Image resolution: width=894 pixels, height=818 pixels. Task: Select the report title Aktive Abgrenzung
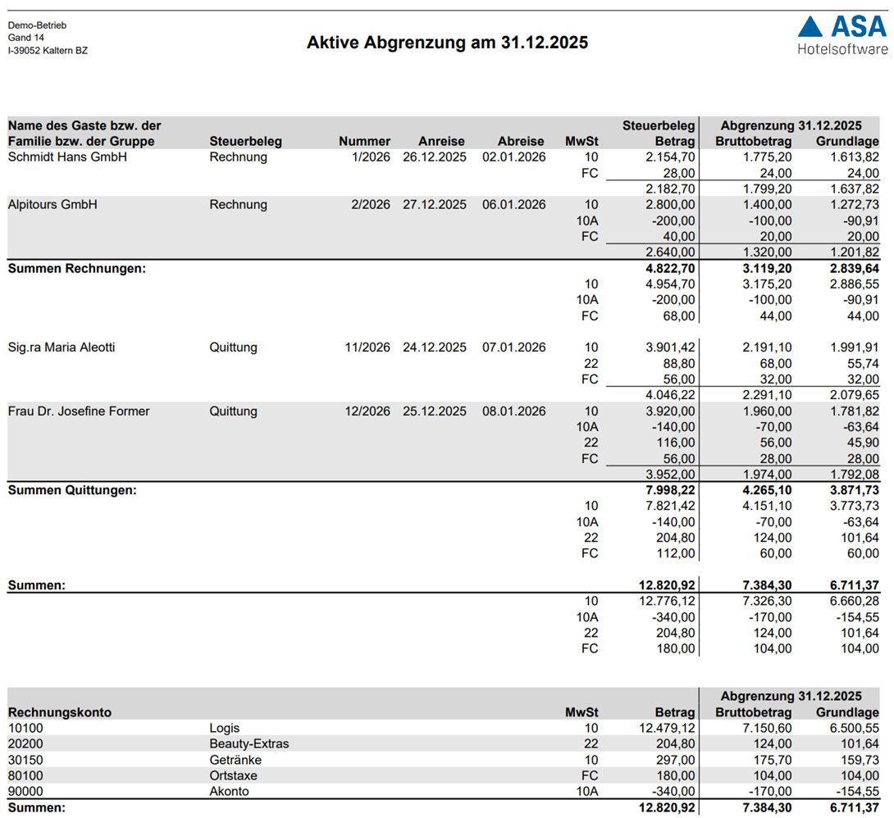click(447, 43)
